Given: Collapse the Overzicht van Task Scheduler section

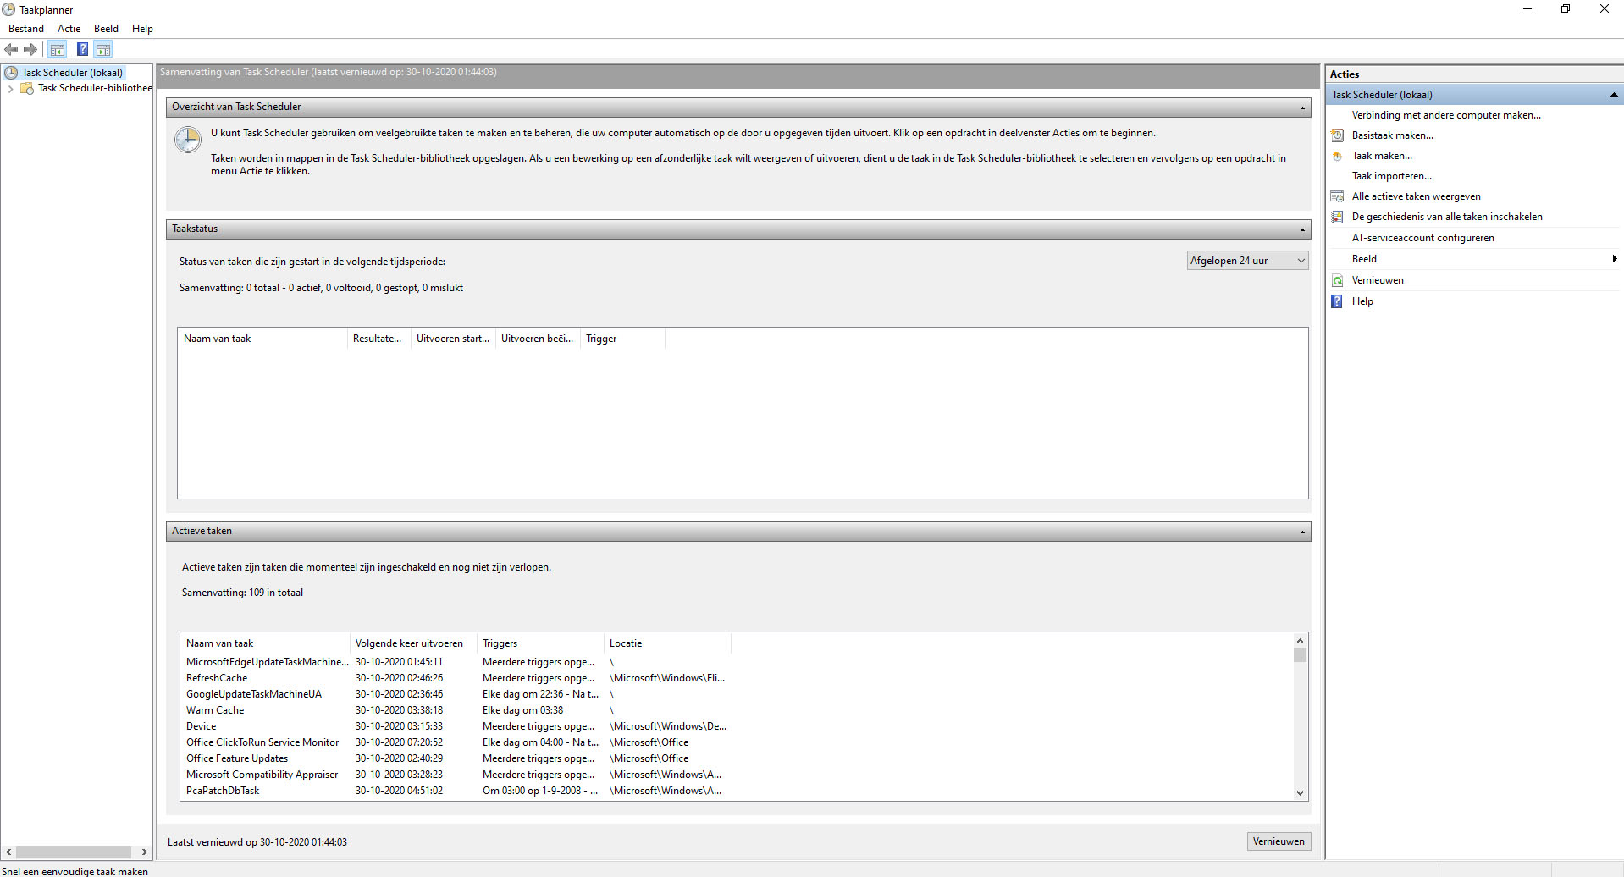Looking at the screenshot, I should 1302,108.
